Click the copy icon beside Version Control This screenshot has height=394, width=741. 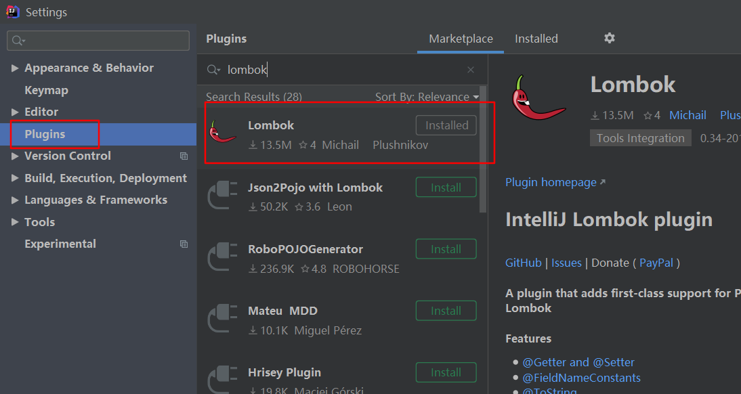pos(184,156)
